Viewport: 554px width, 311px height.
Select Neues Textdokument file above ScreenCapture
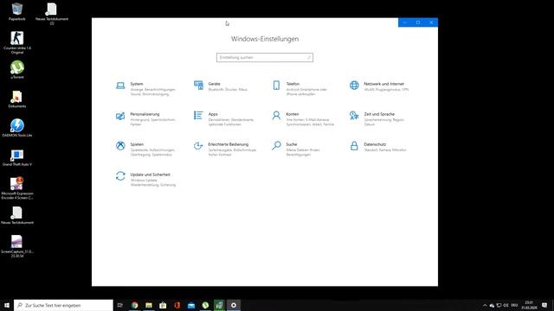[17, 215]
